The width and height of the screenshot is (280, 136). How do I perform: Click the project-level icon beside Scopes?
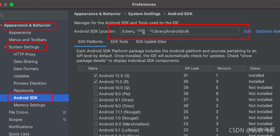(64, 120)
